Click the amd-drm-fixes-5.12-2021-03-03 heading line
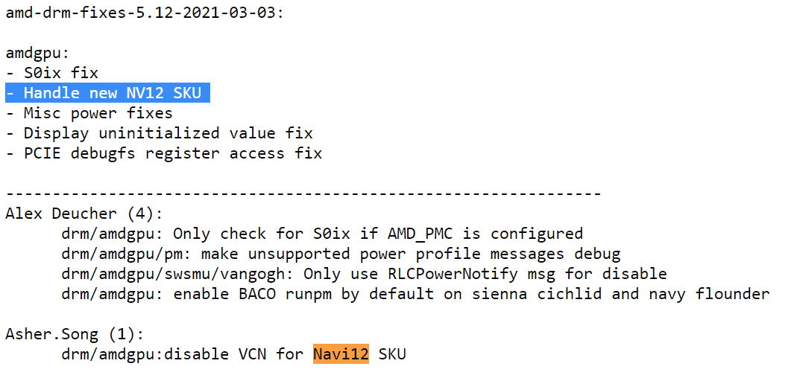Screen dimensions: 797x378 (145, 13)
